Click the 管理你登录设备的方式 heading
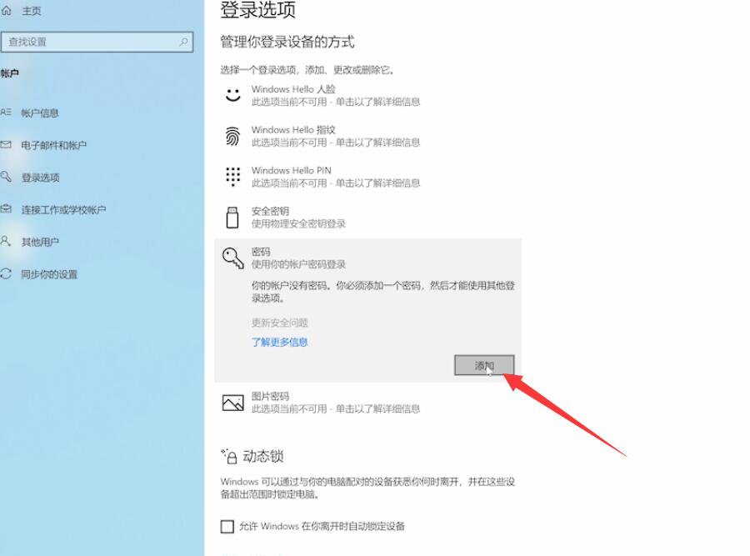 pos(287,43)
